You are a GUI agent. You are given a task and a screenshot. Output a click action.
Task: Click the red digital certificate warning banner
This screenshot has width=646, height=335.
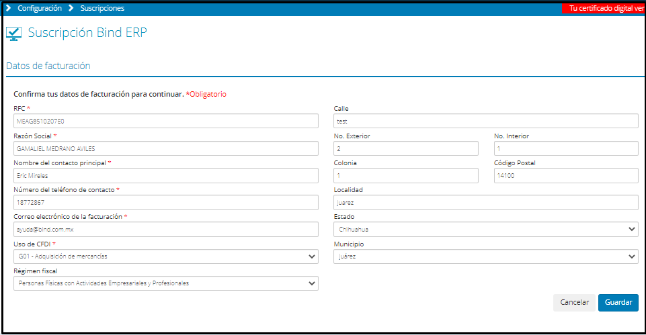[x=604, y=8]
